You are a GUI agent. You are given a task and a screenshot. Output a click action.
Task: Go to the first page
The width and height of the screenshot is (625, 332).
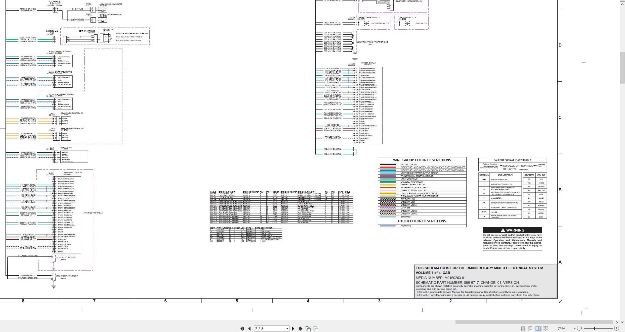(242, 328)
